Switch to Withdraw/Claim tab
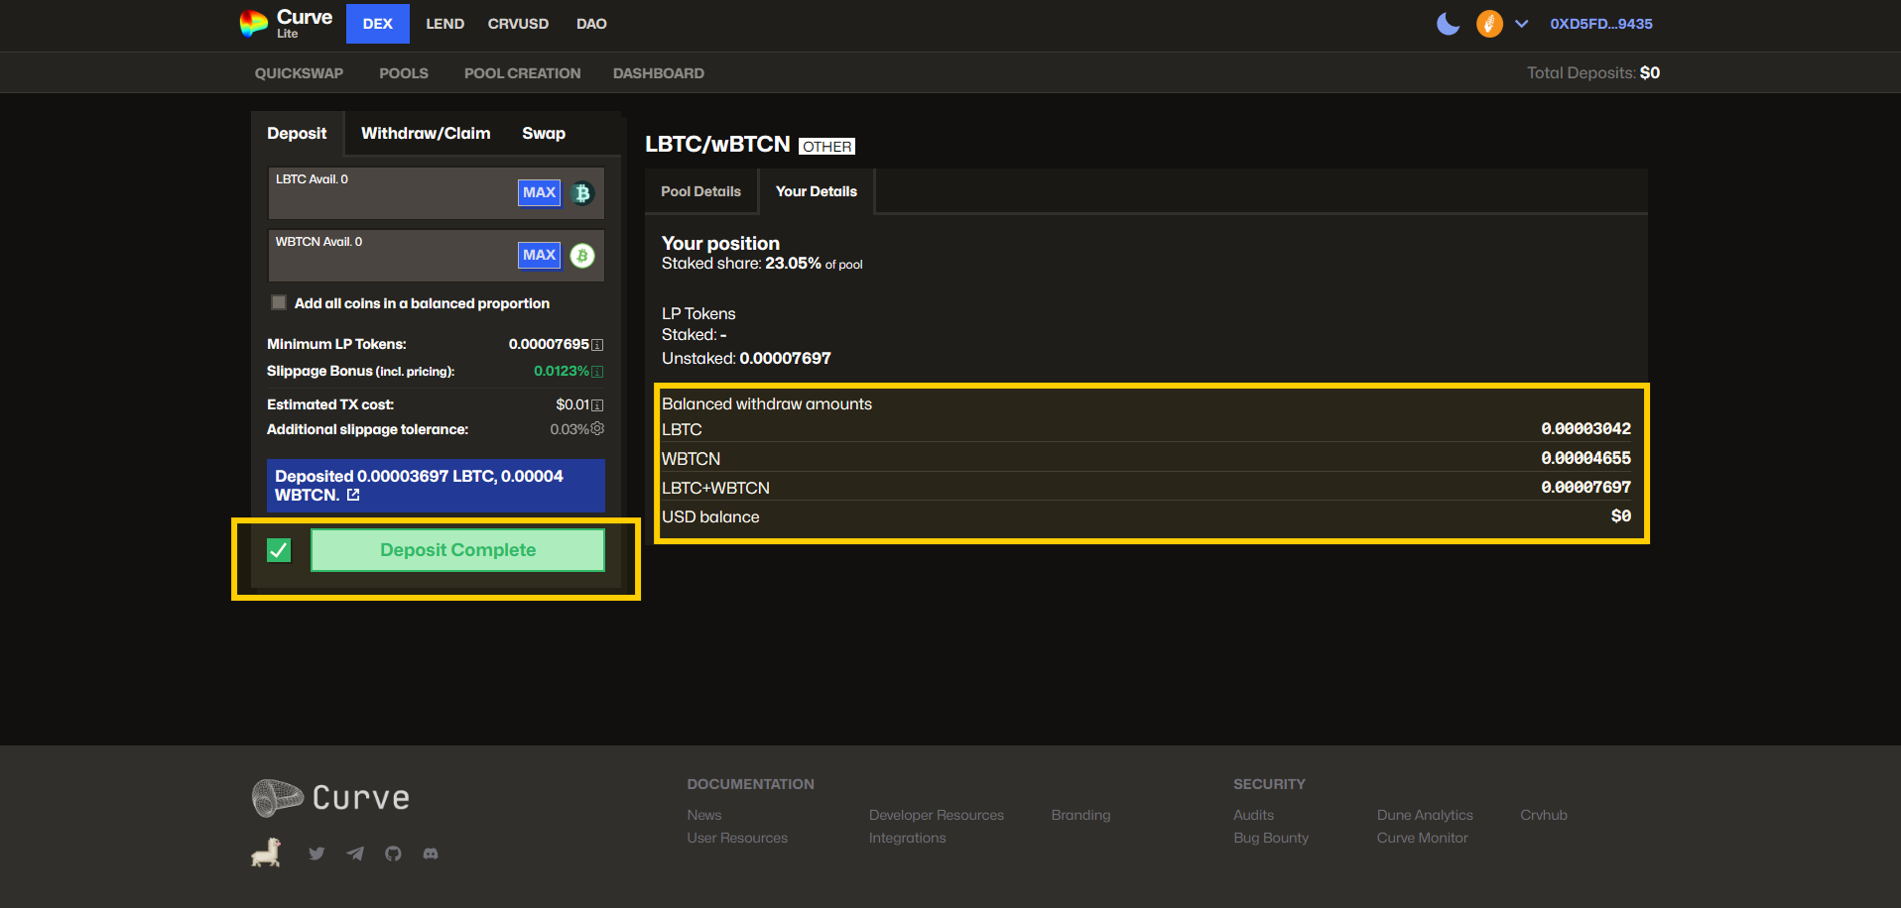Screen dimensions: 1901x908 point(426,133)
